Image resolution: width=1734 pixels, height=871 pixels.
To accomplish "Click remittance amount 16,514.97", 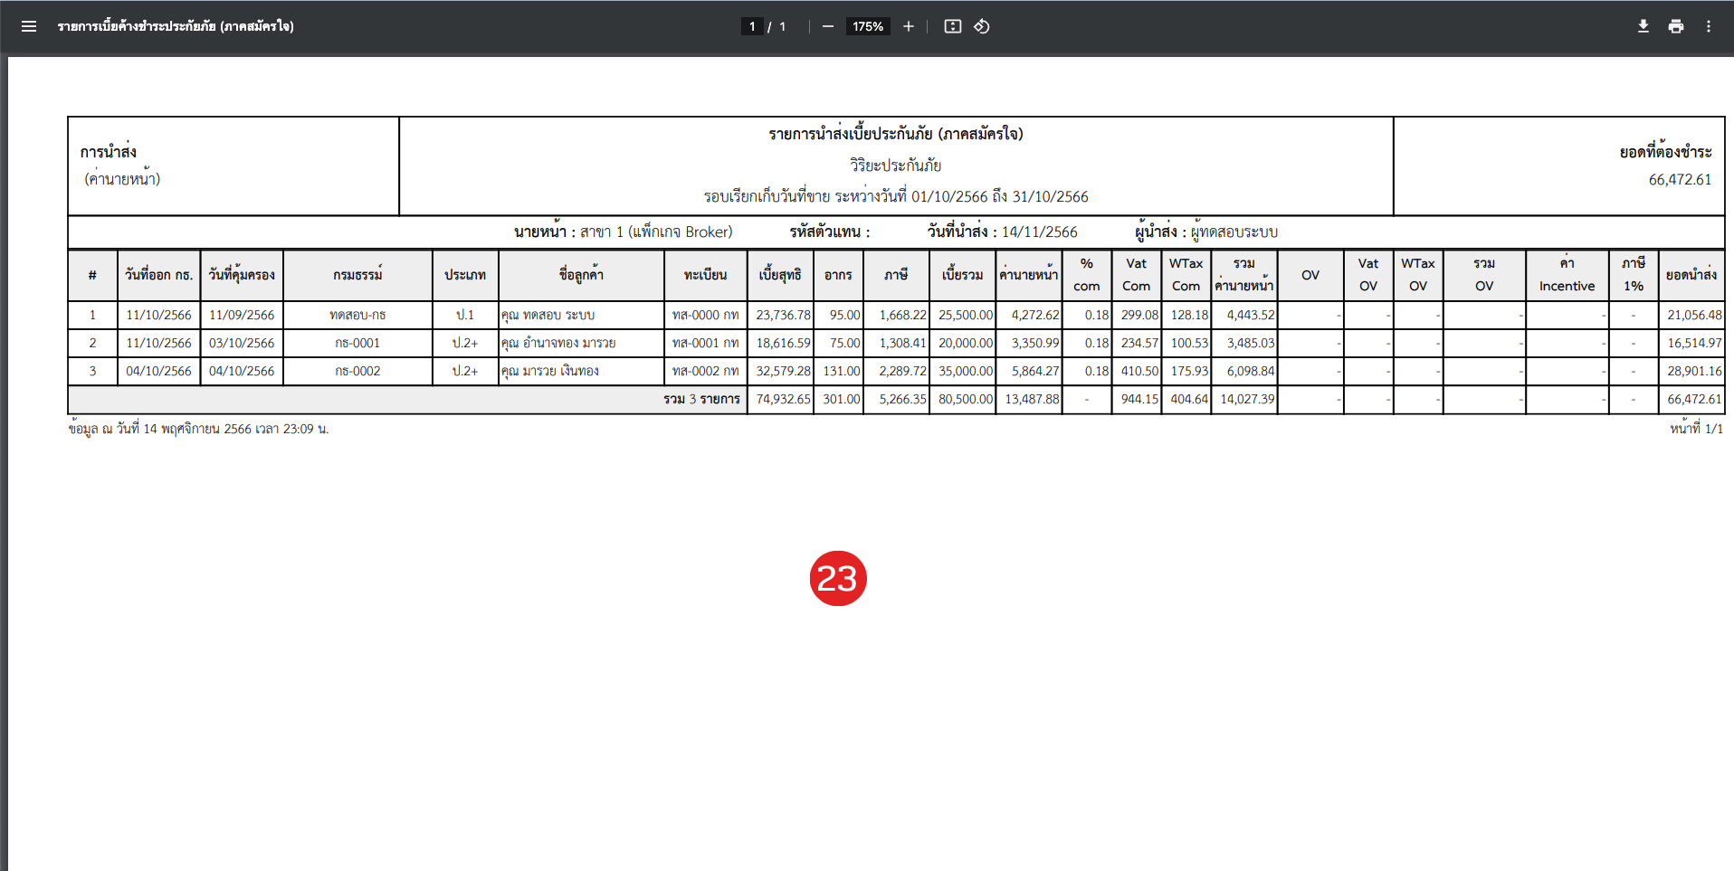I will pyautogui.click(x=1694, y=343).
